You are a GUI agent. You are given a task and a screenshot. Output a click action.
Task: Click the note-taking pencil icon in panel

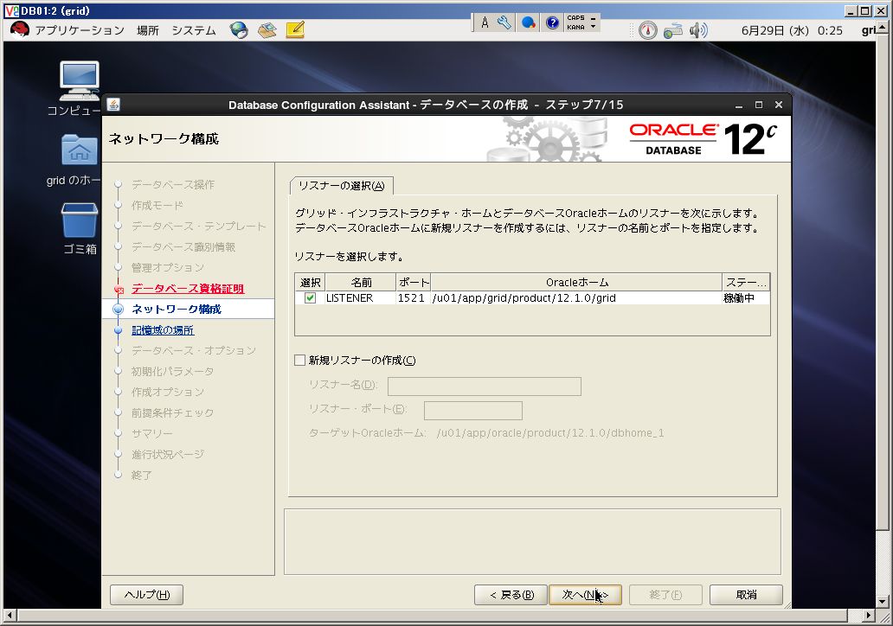(x=295, y=30)
